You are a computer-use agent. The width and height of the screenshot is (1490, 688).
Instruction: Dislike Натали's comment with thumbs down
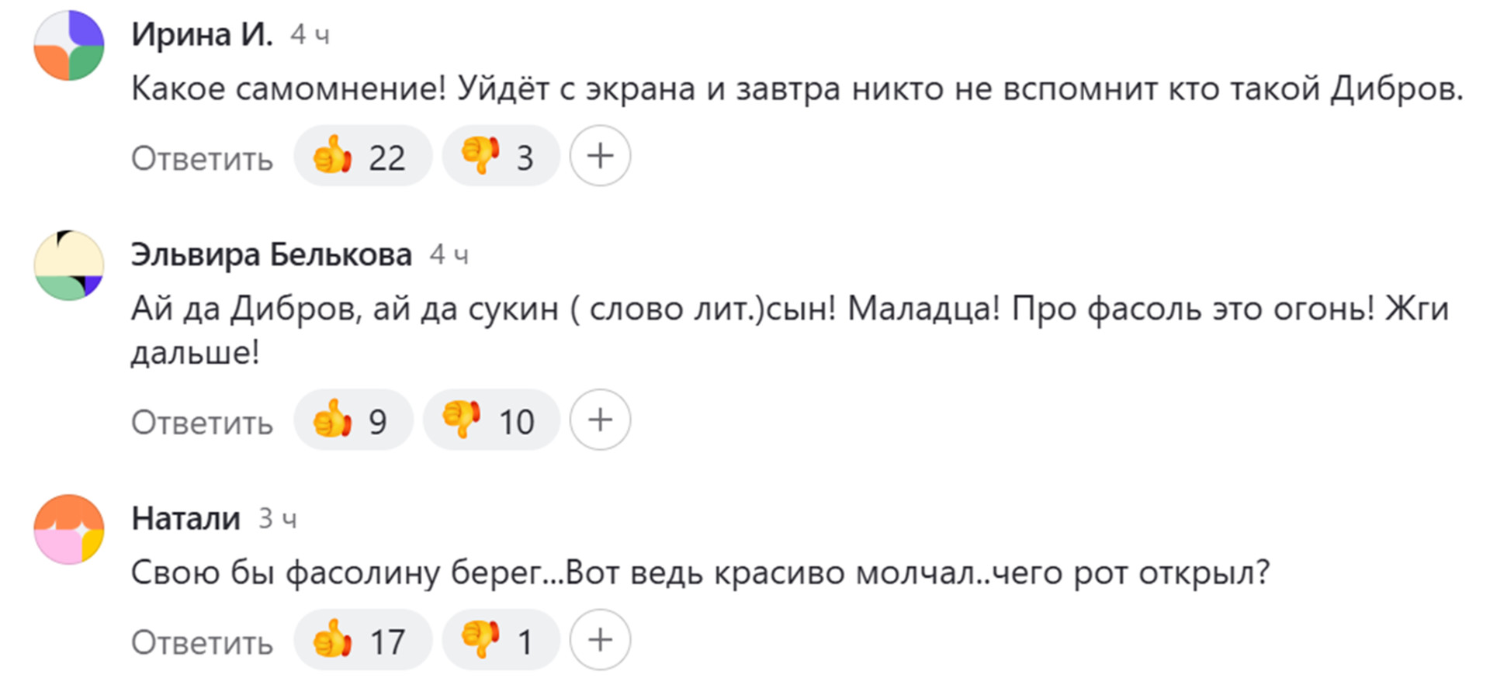[500, 641]
